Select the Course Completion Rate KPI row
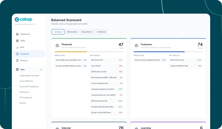 tap(107, 83)
